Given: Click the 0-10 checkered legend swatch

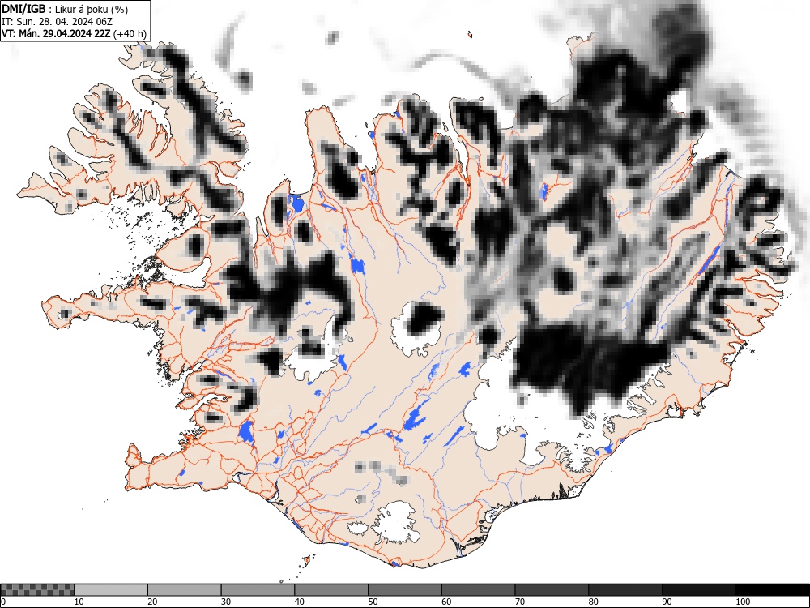Looking at the screenshot, I should point(37,590).
